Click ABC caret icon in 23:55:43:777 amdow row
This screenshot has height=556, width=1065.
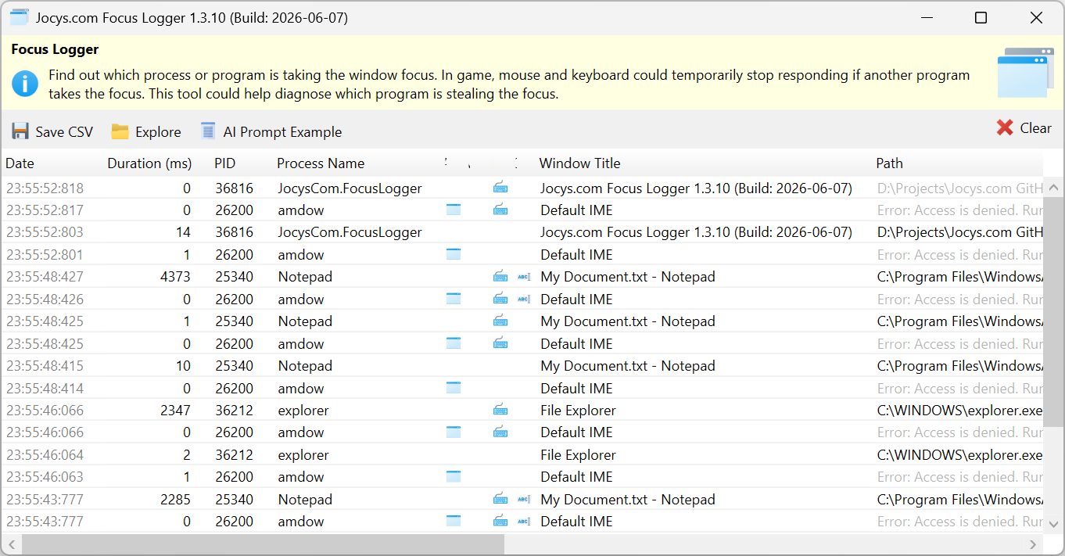[524, 521]
